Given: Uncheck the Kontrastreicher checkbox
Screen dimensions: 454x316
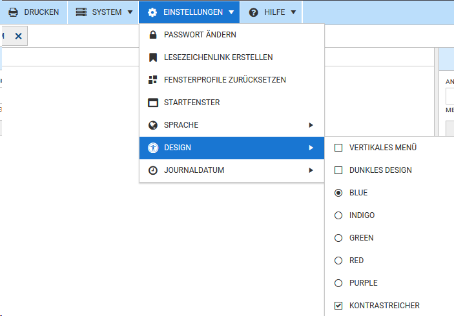Looking at the screenshot, I should point(338,306).
